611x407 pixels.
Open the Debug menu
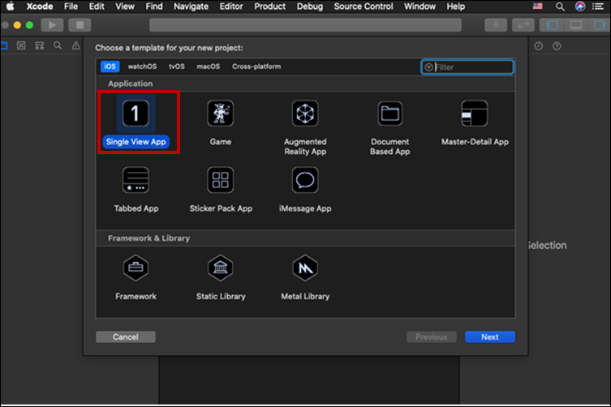[x=310, y=6]
